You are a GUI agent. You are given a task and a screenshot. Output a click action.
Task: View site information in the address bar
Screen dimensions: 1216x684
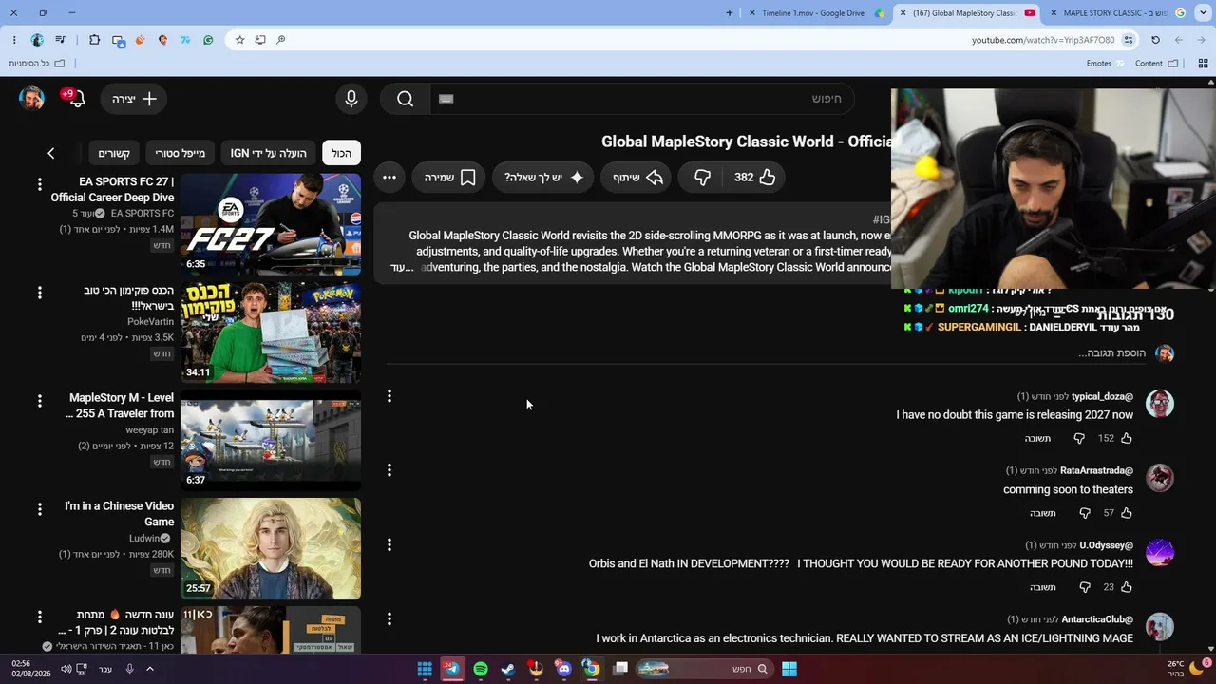(x=1129, y=40)
